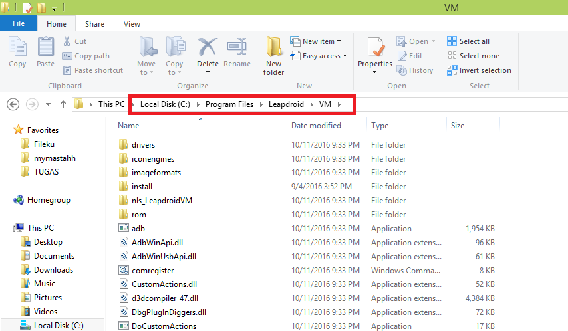Click the Copy icon in Clipboard group
Viewport: 568px width, 331px height.
pyautogui.click(x=17, y=47)
